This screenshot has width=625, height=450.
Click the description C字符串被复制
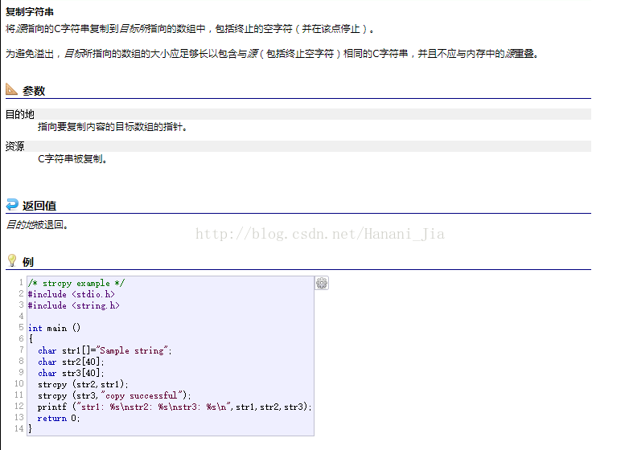pyautogui.click(x=72, y=159)
